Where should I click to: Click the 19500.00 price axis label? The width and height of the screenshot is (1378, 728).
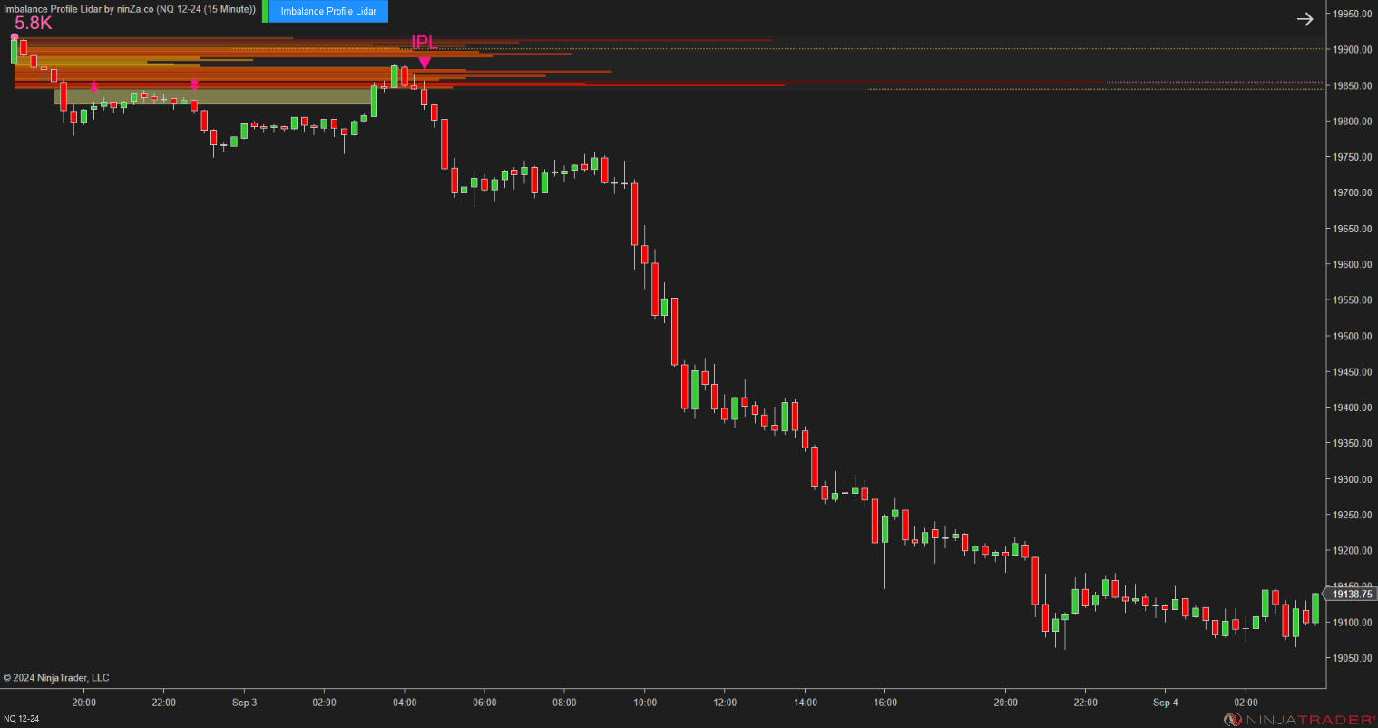1351,336
